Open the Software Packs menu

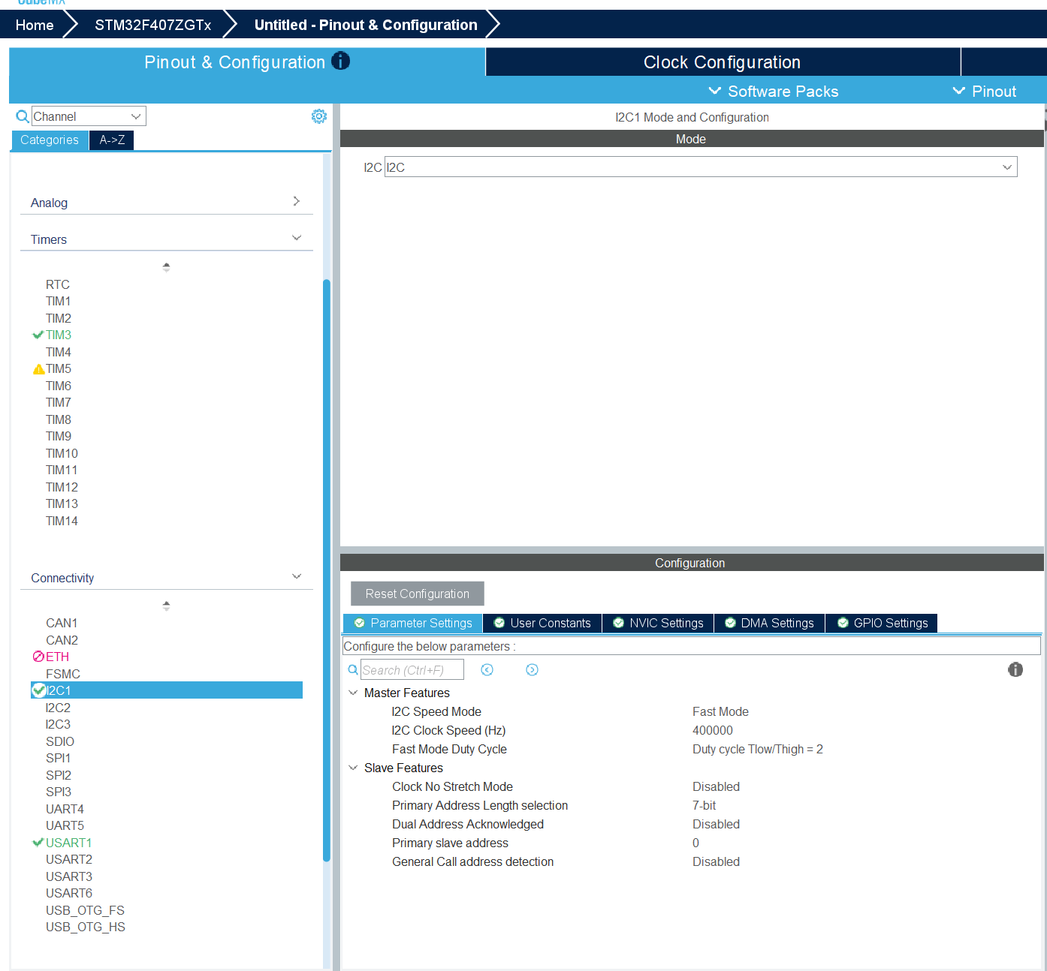(774, 92)
